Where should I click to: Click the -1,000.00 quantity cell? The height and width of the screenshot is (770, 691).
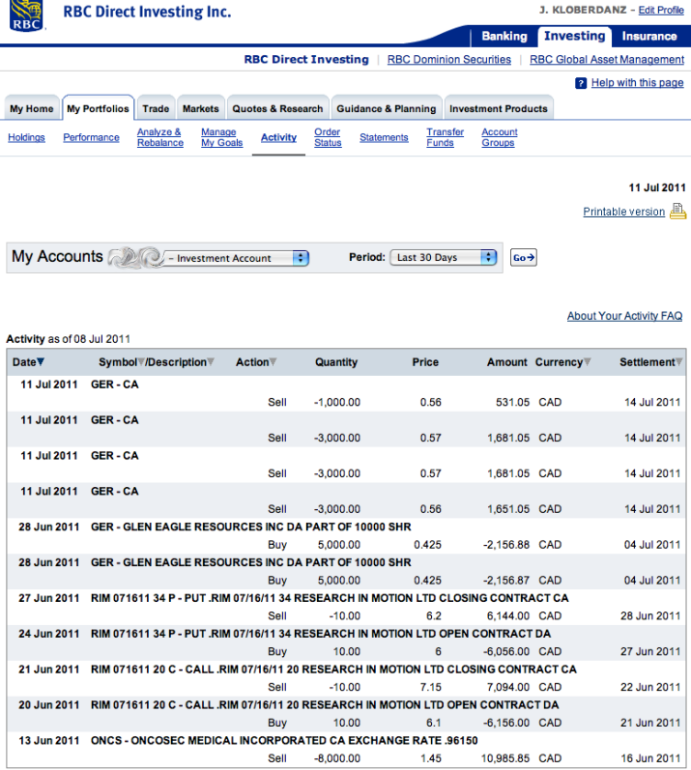coord(337,402)
